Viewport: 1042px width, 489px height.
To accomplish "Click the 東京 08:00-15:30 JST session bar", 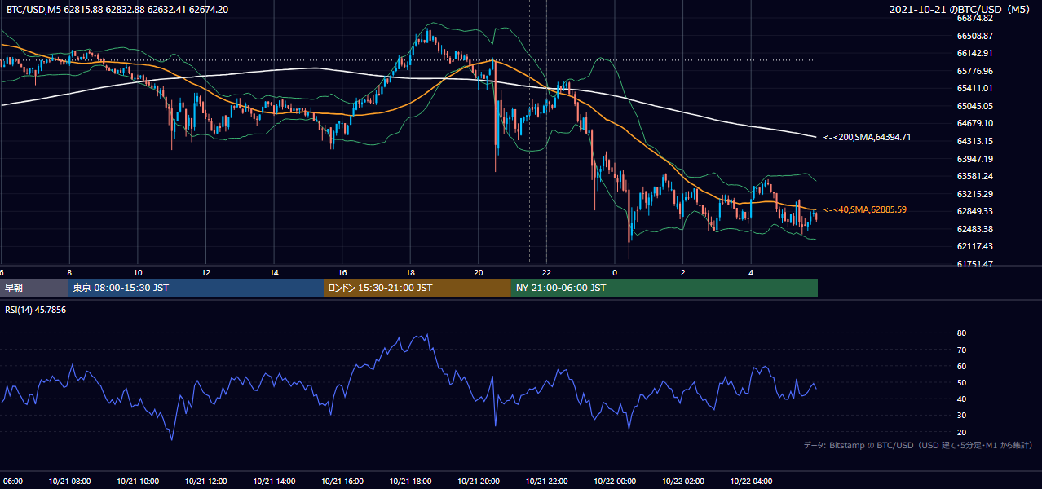I will pos(196,288).
